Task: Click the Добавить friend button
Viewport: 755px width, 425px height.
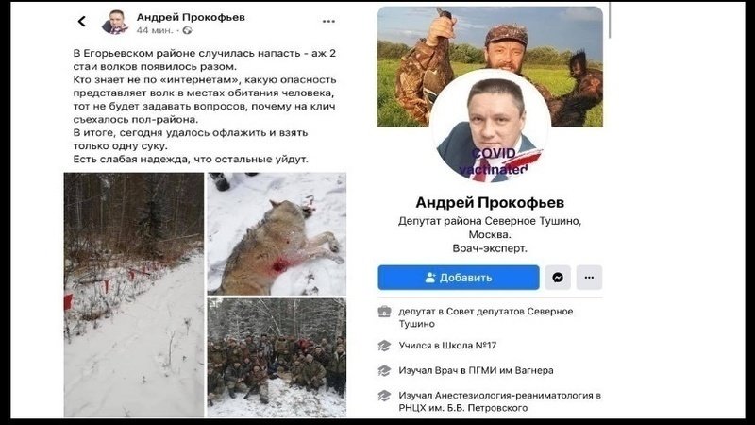Action: tap(459, 278)
